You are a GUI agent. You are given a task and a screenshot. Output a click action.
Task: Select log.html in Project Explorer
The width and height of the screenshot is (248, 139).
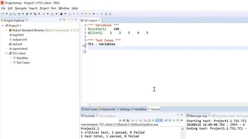pyautogui.click(x=18, y=35)
